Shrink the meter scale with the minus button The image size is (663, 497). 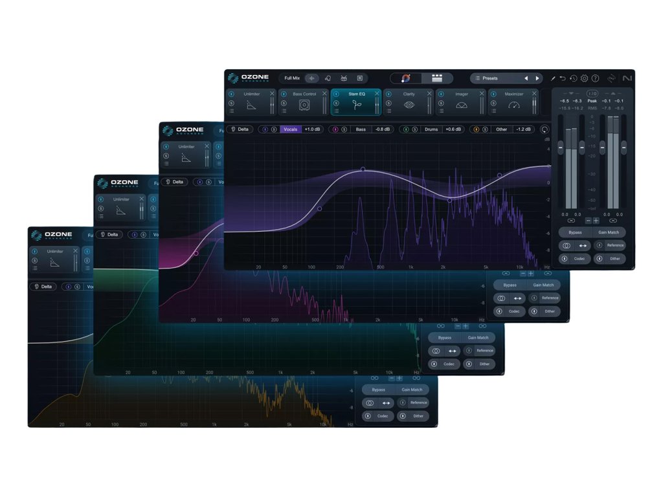(588, 221)
